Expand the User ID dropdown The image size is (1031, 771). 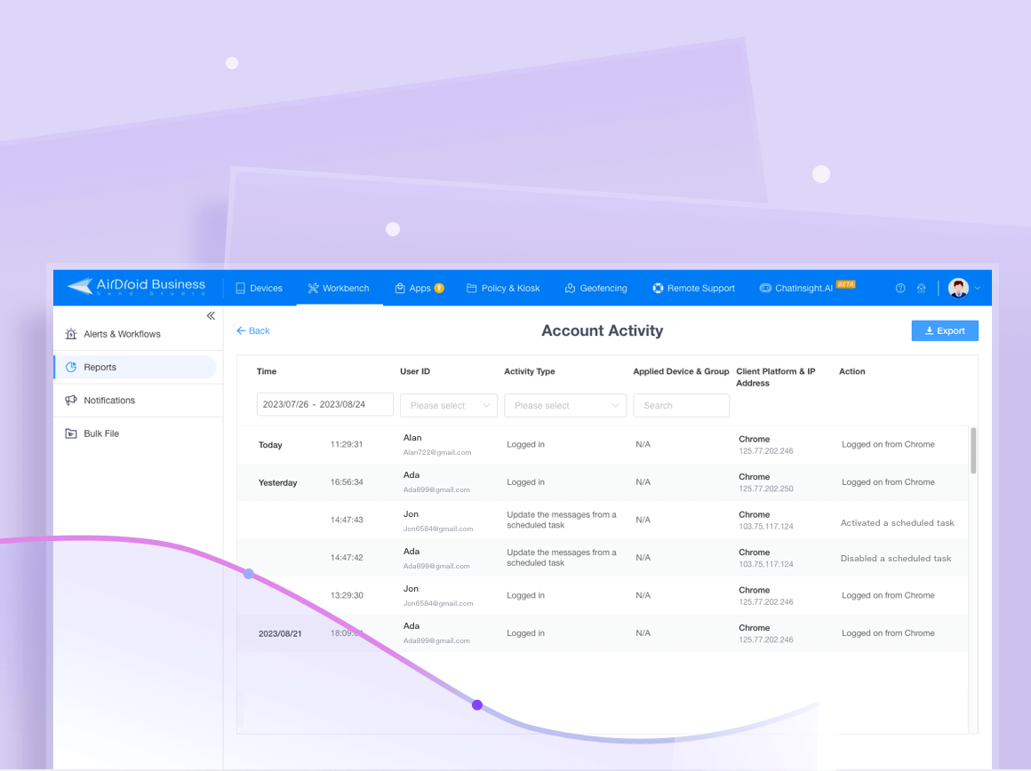click(x=449, y=406)
